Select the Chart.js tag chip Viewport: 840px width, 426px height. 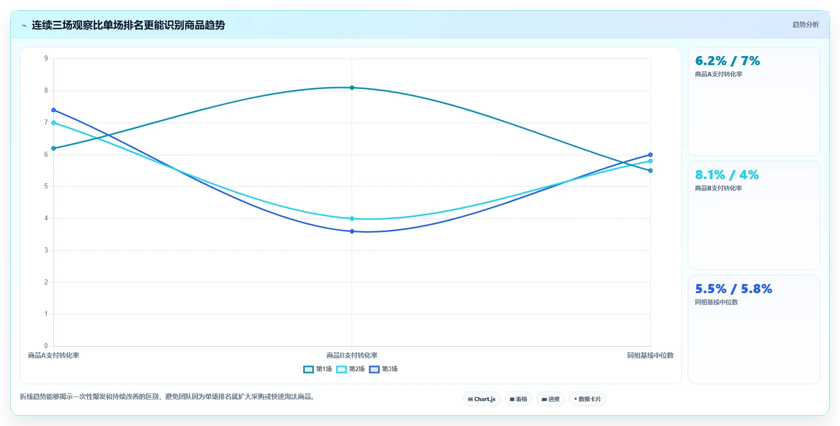click(x=482, y=399)
